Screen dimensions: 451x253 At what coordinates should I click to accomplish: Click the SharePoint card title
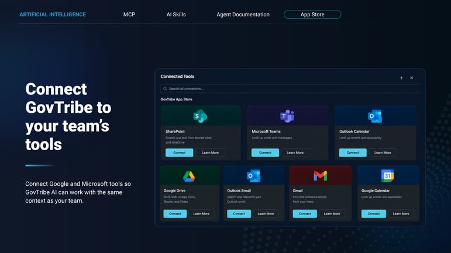coord(175,131)
